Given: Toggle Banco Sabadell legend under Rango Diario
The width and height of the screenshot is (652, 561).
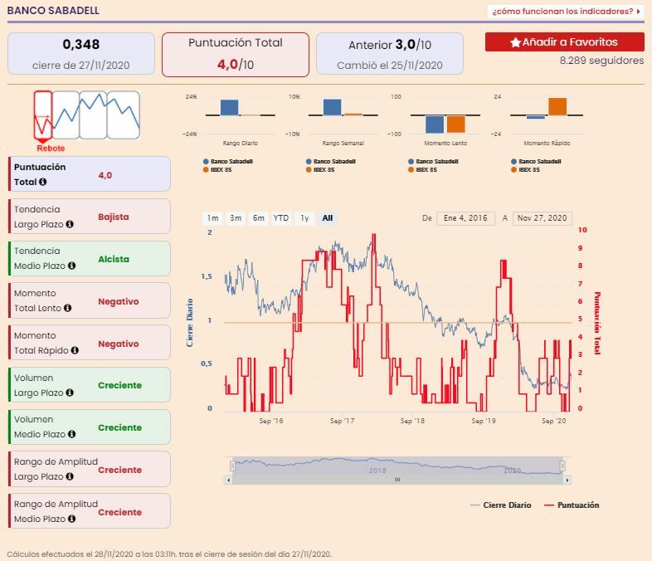Looking at the screenshot, I should [x=228, y=161].
